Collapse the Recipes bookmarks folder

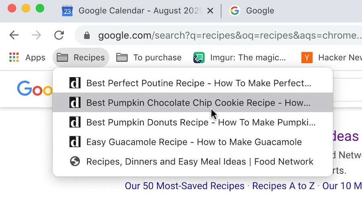coord(81,57)
